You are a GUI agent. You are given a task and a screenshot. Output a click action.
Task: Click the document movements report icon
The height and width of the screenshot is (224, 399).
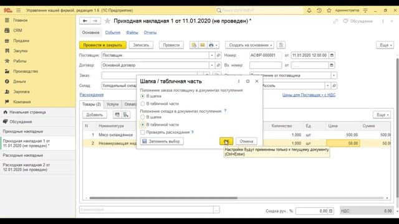point(194,45)
